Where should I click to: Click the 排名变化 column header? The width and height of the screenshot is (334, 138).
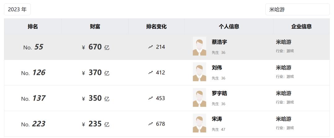pyautogui.click(x=156, y=26)
